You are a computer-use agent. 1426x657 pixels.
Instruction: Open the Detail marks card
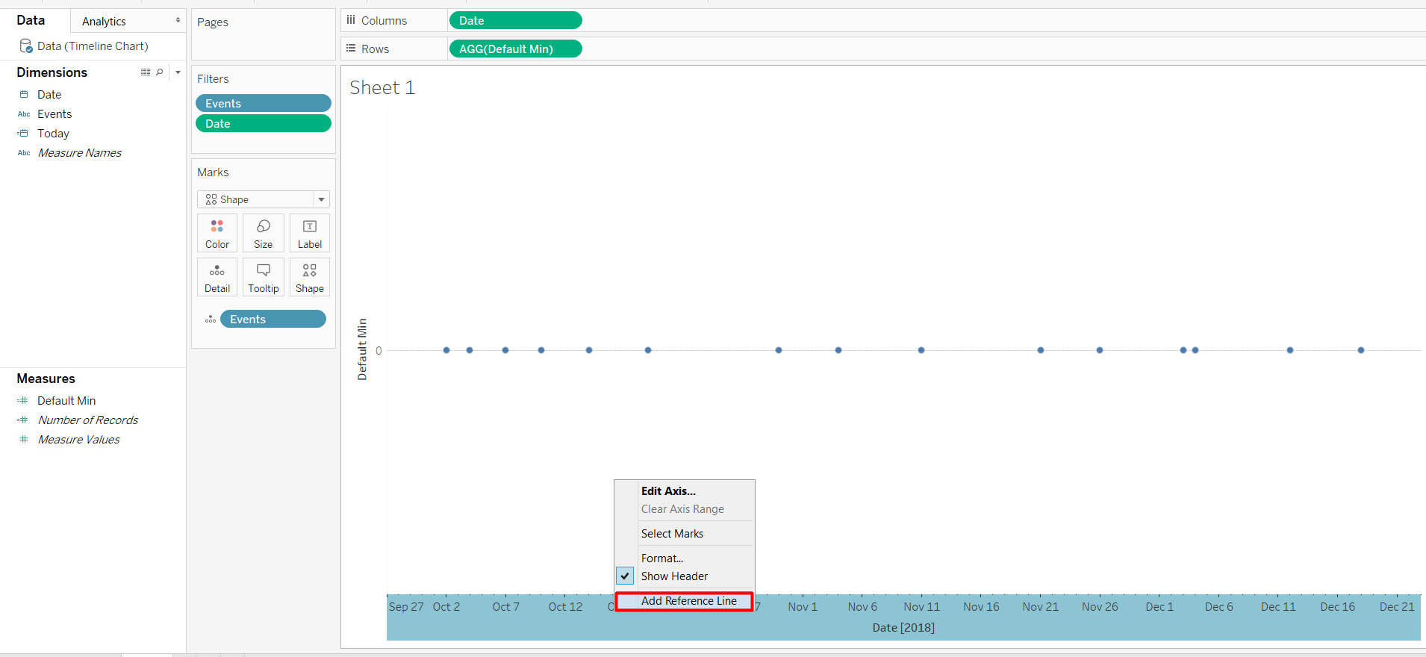click(x=217, y=277)
